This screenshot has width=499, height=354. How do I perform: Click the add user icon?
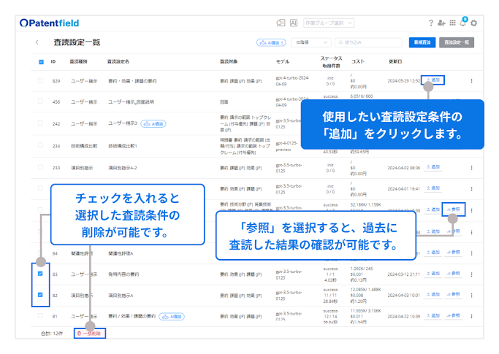coord(441,23)
